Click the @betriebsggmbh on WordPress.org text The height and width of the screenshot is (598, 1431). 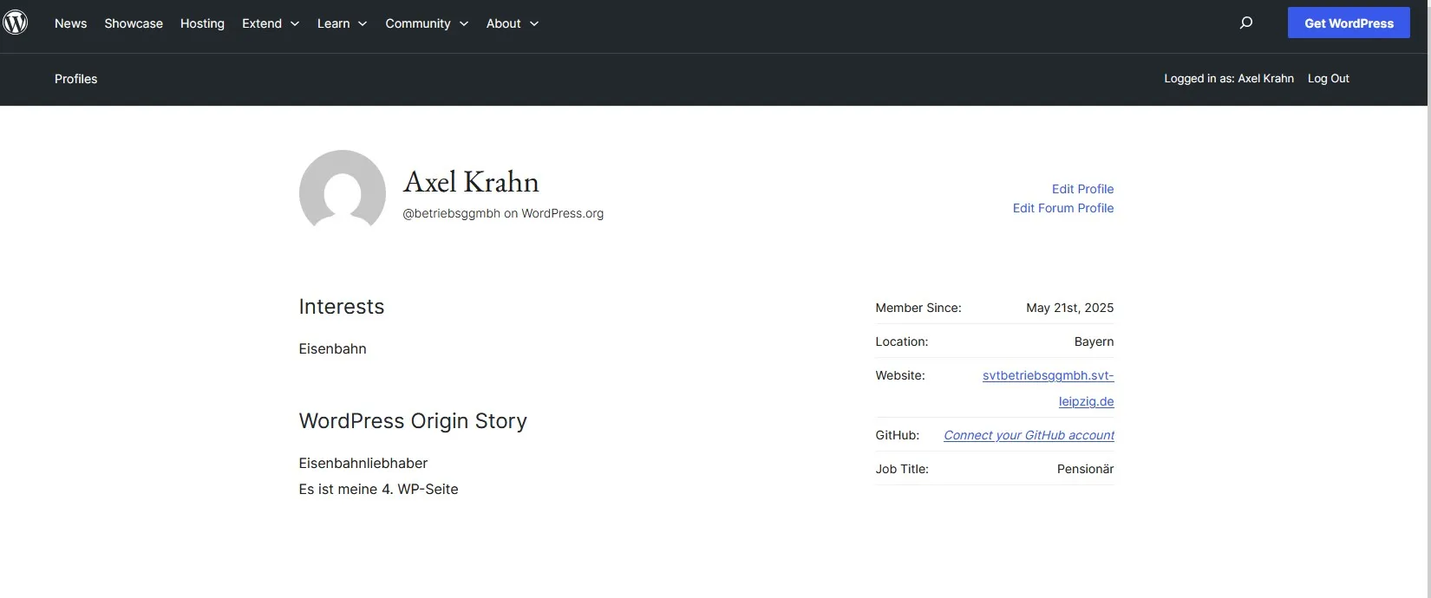503,213
